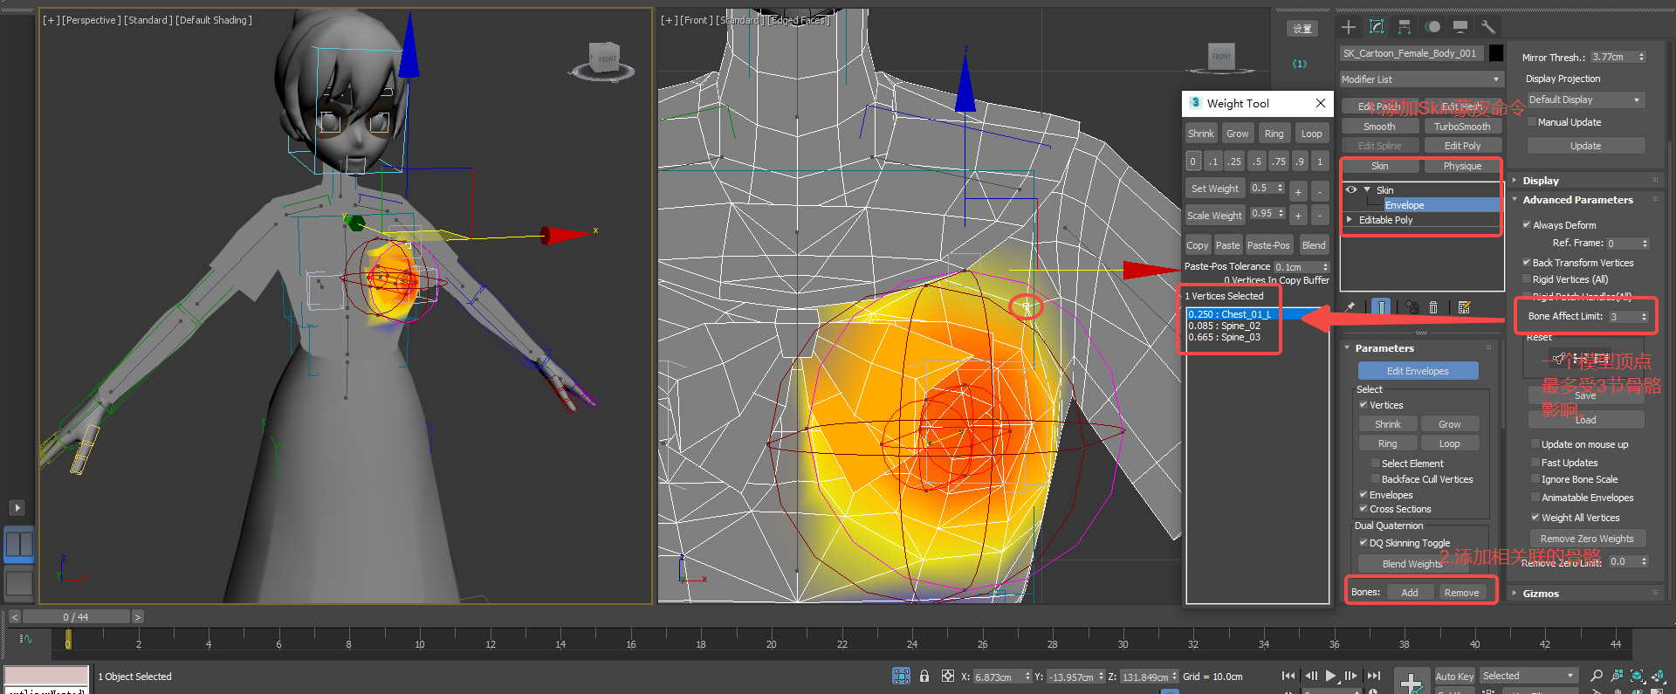Step to next frame

[x=1351, y=676]
